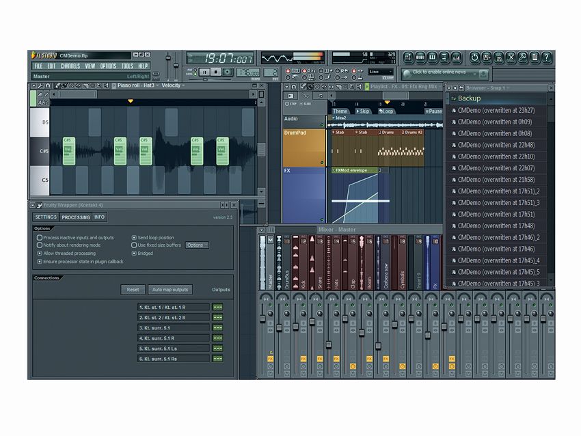Click the save-new-version disk icon
Image resolution: width=581 pixels, height=436 pixels.
(x=487, y=57)
